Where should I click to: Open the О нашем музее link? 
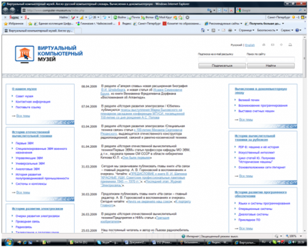(x=25, y=89)
